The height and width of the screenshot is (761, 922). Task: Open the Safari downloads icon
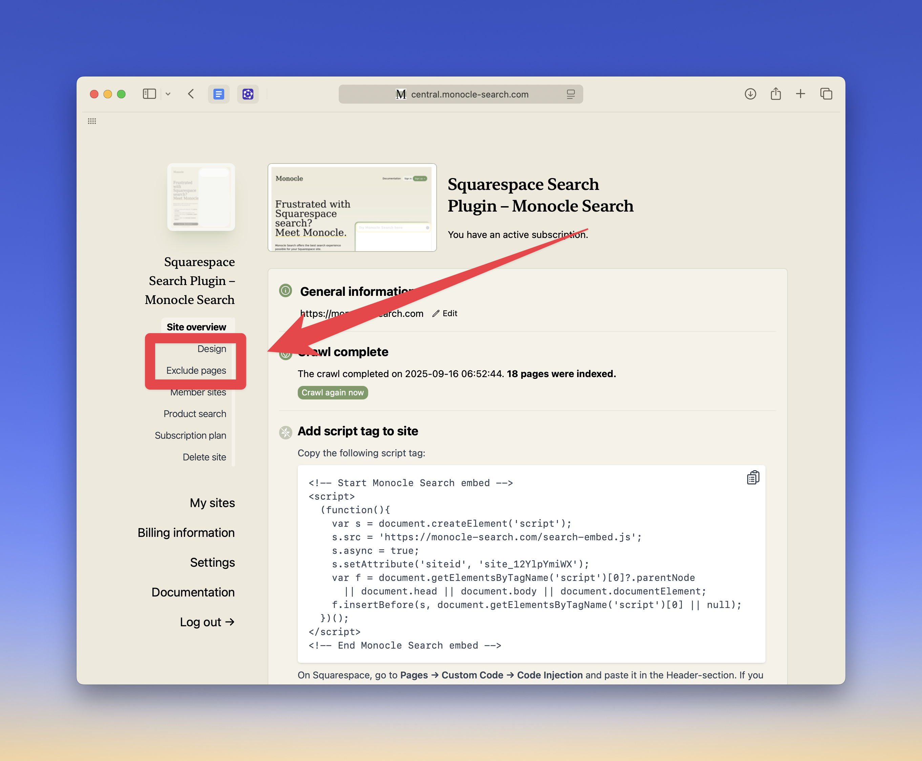coord(750,94)
